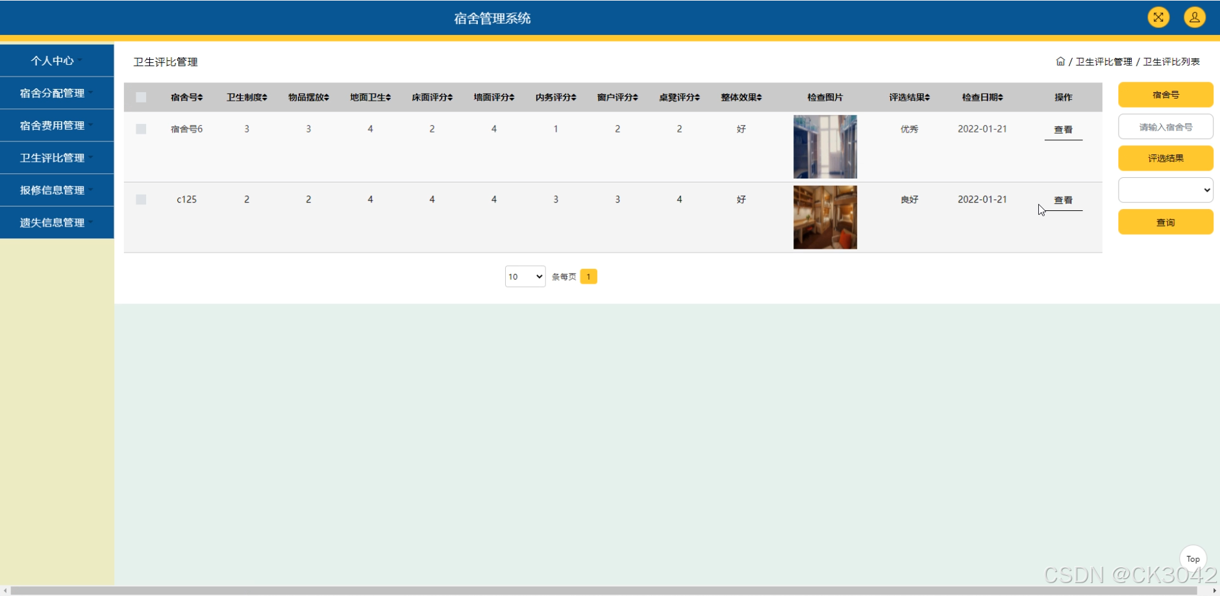Toggle the select-all checkbox in table header

[x=141, y=97]
